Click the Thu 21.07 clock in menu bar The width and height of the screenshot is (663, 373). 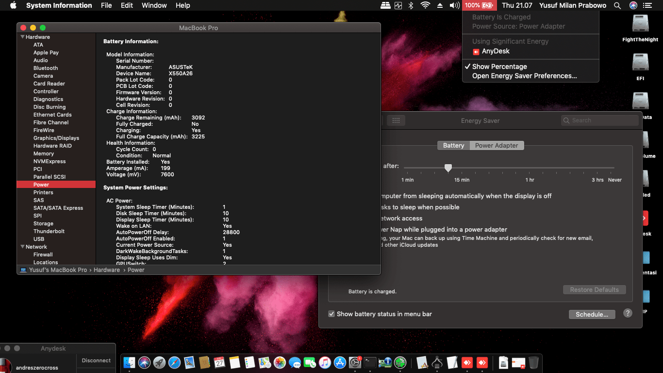[517, 5]
